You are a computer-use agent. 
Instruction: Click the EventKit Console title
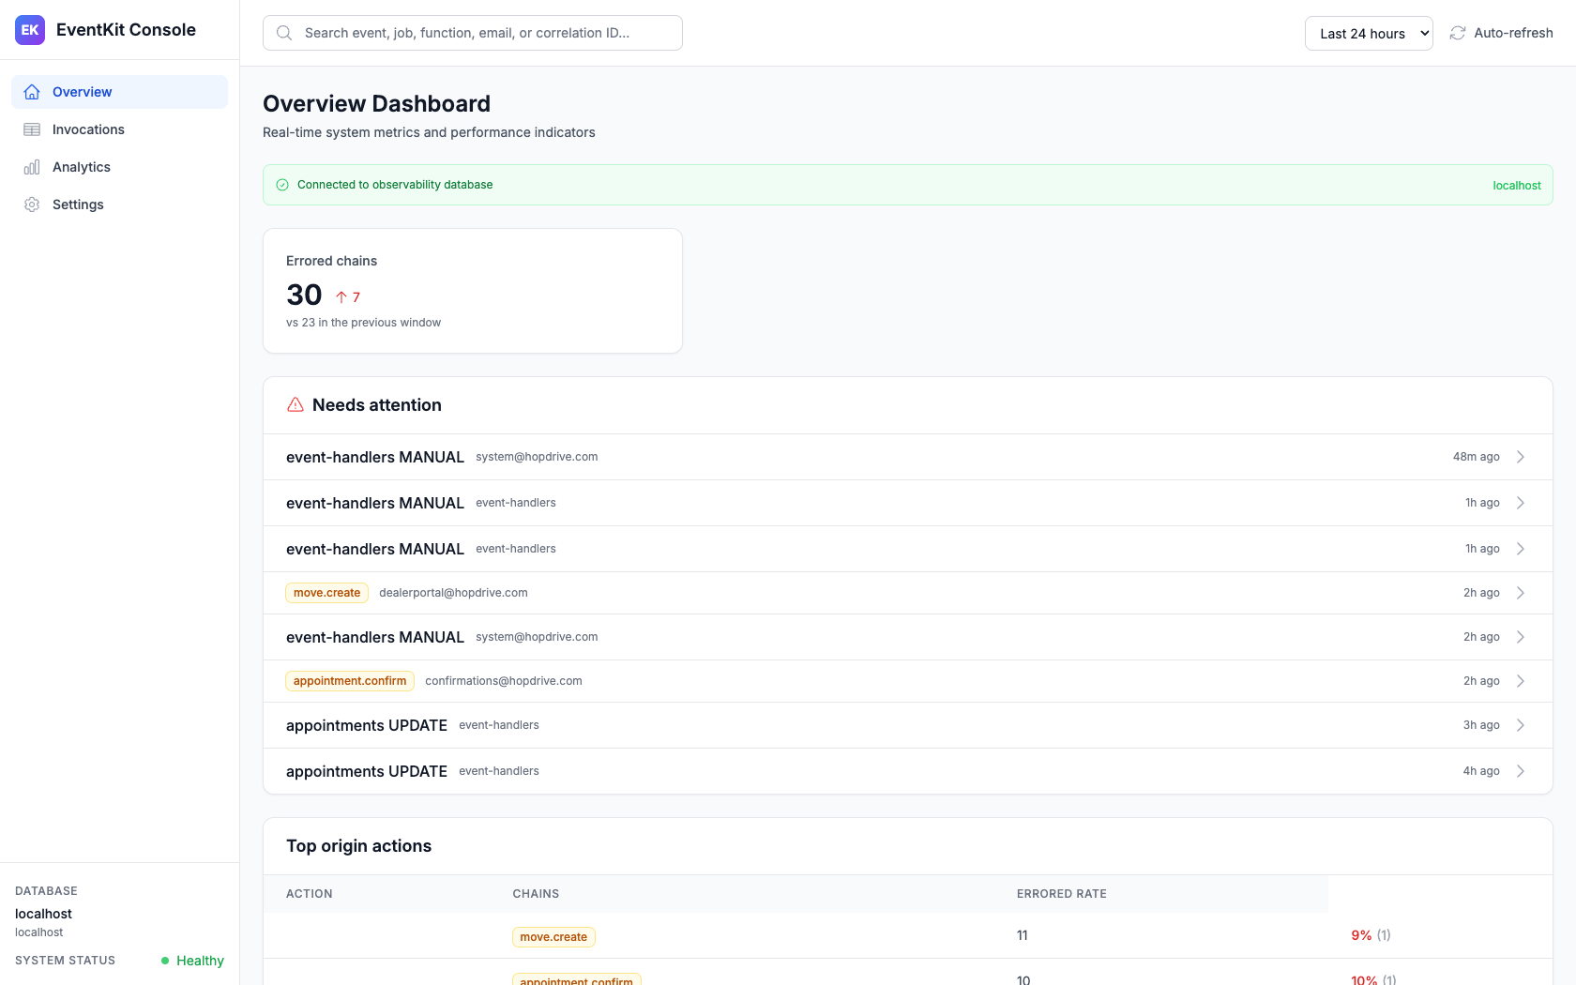pos(126,30)
